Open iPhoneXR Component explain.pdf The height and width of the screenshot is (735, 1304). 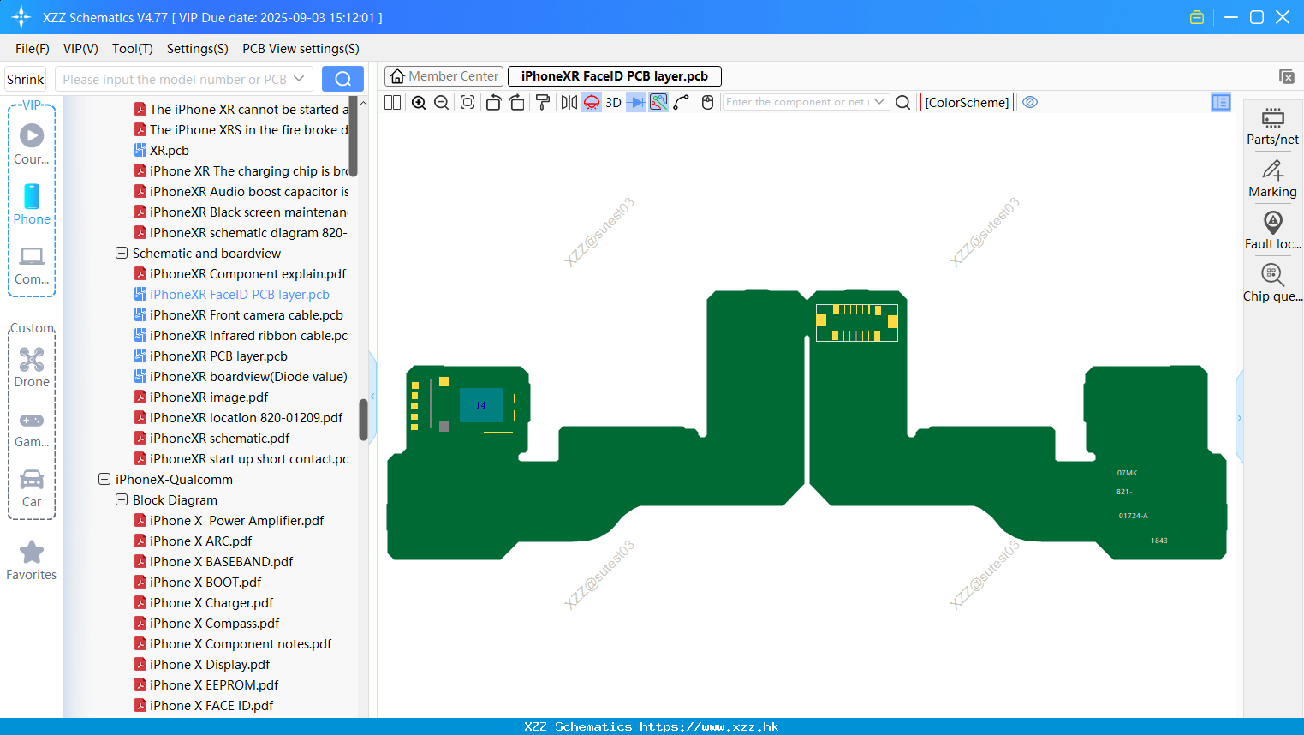[x=240, y=274]
